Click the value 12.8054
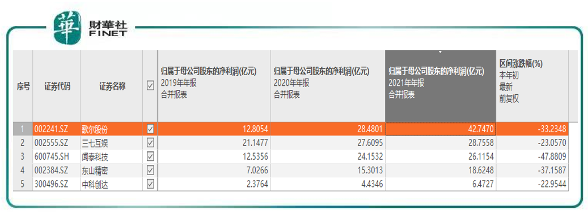Screen dimensions: 588x214 coord(255,129)
